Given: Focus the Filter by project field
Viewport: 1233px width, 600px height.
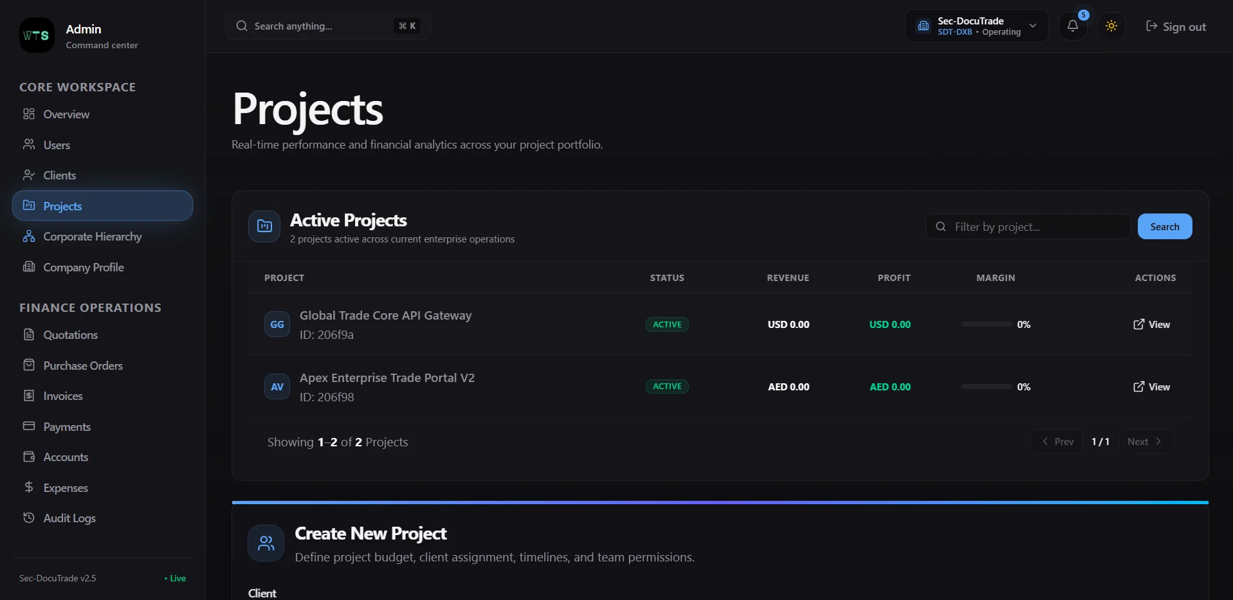Looking at the screenshot, I should tap(1028, 226).
